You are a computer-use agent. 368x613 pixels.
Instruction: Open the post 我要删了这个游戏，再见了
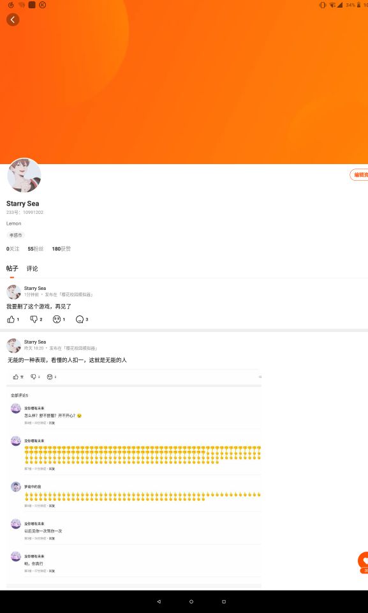39,306
